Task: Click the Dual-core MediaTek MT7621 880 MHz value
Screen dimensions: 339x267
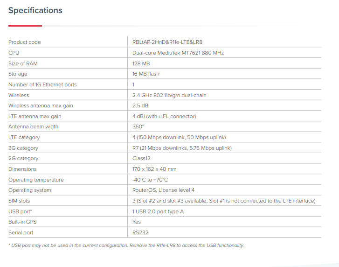Action: tap(178, 53)
